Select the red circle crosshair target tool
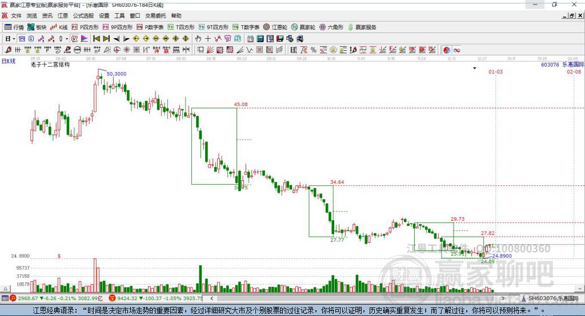The width and height of the screenshot is (585, 316). pos(117,50)
